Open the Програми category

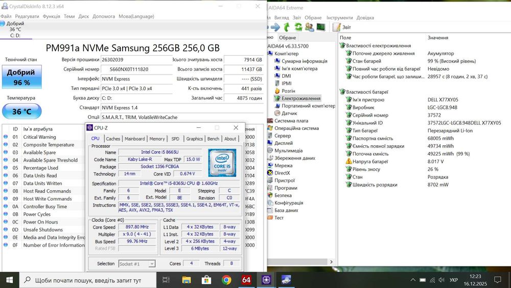282,188
